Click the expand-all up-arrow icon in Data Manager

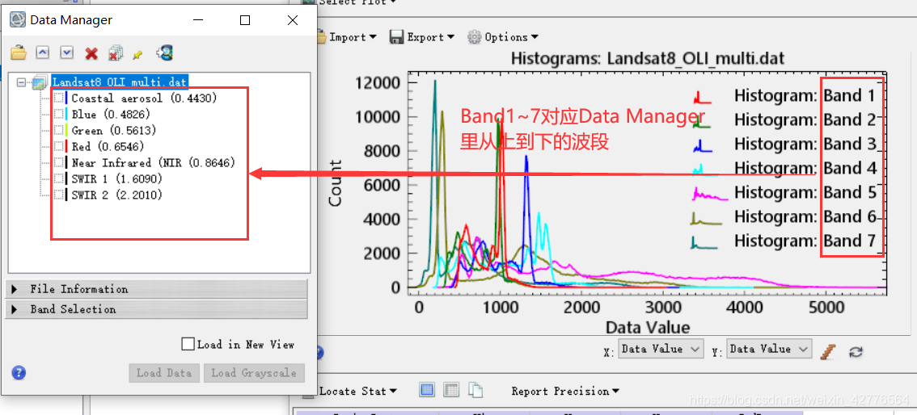coord(43,53)
